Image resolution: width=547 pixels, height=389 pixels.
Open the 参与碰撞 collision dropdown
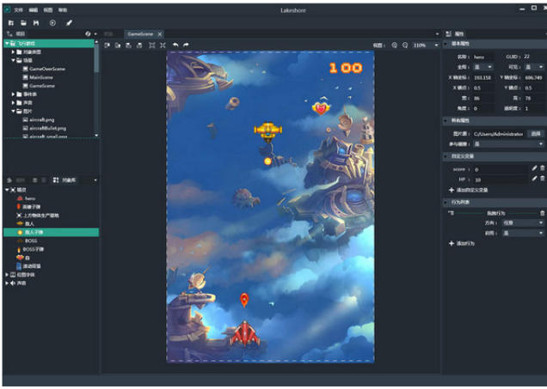pyautogui.click(x=508, y=144)
